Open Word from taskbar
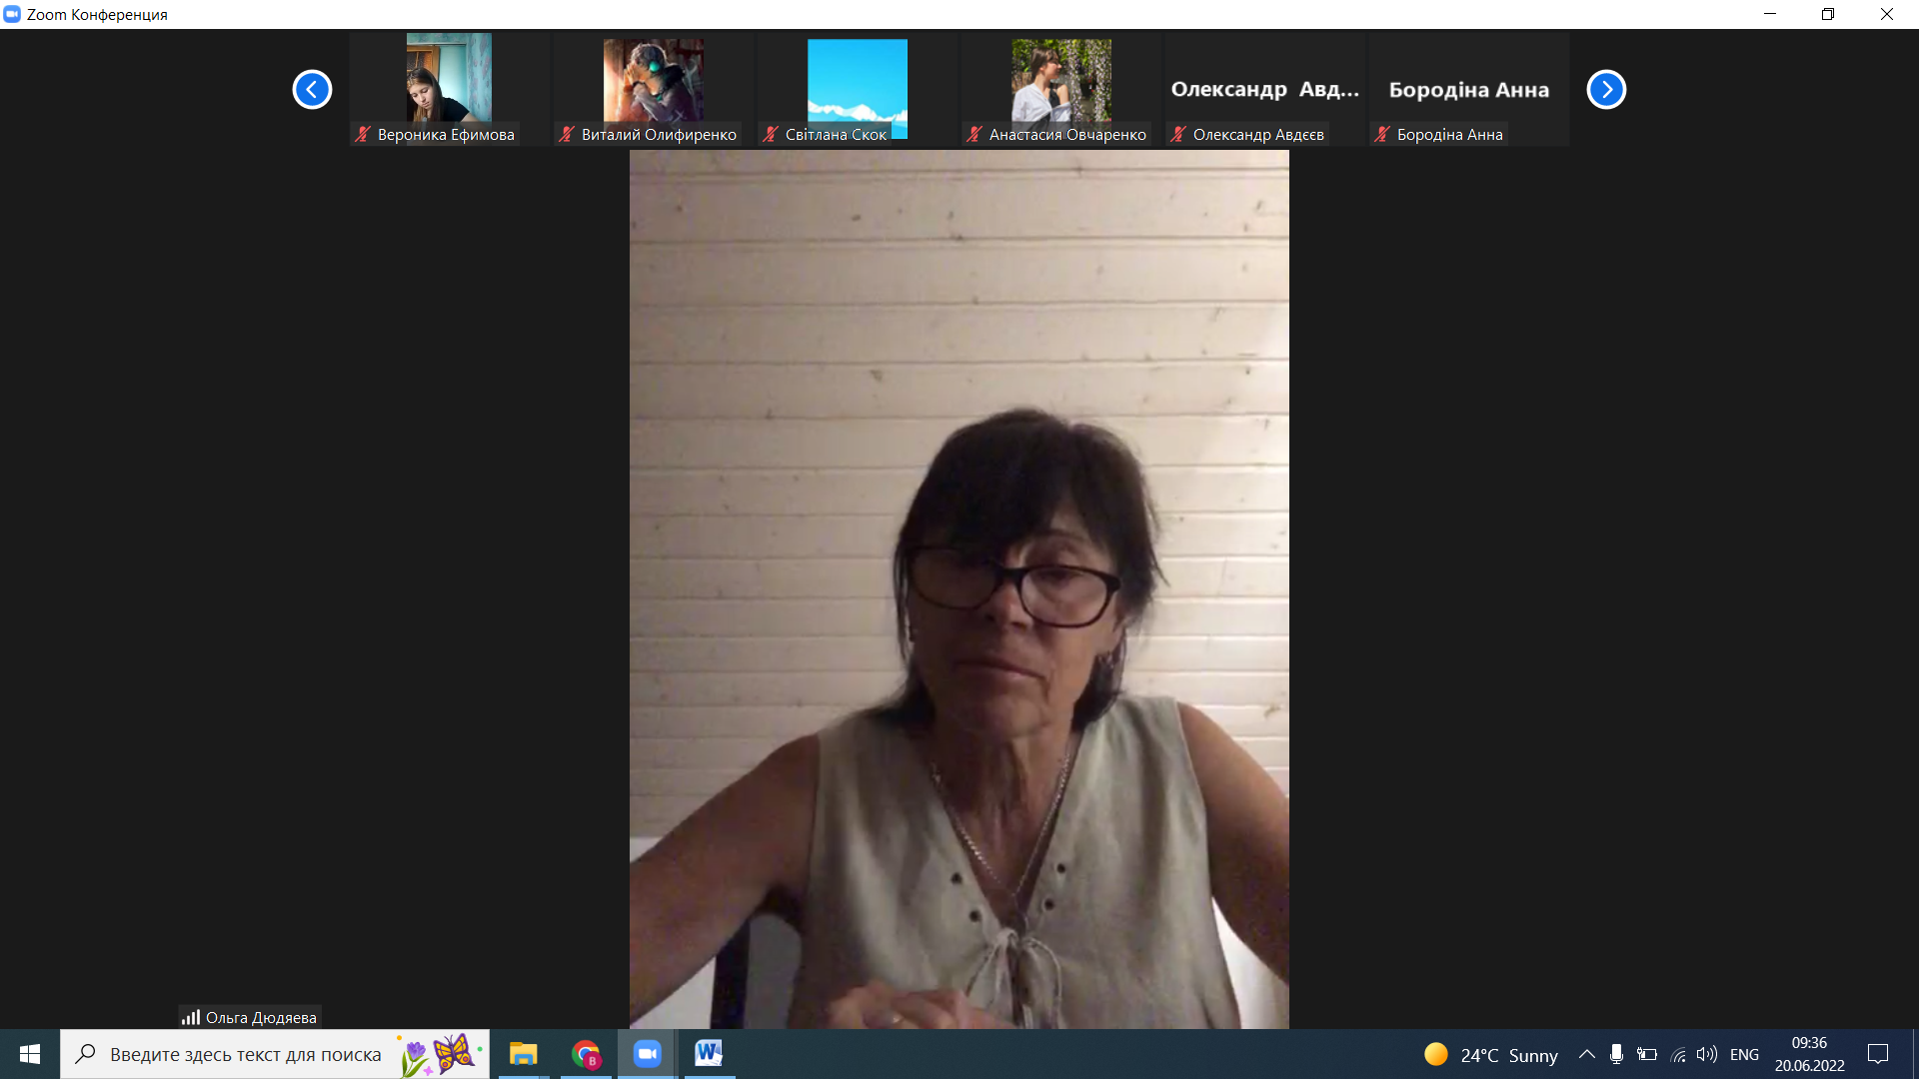This screenshot has height=1079, width=1919. click(709, 1054)
